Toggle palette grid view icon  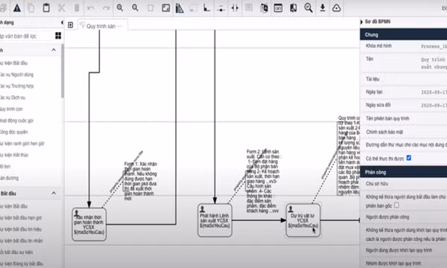[x=58, y=36]
